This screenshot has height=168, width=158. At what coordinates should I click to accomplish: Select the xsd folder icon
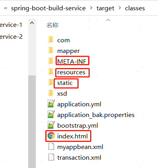(x=51, y=93)
